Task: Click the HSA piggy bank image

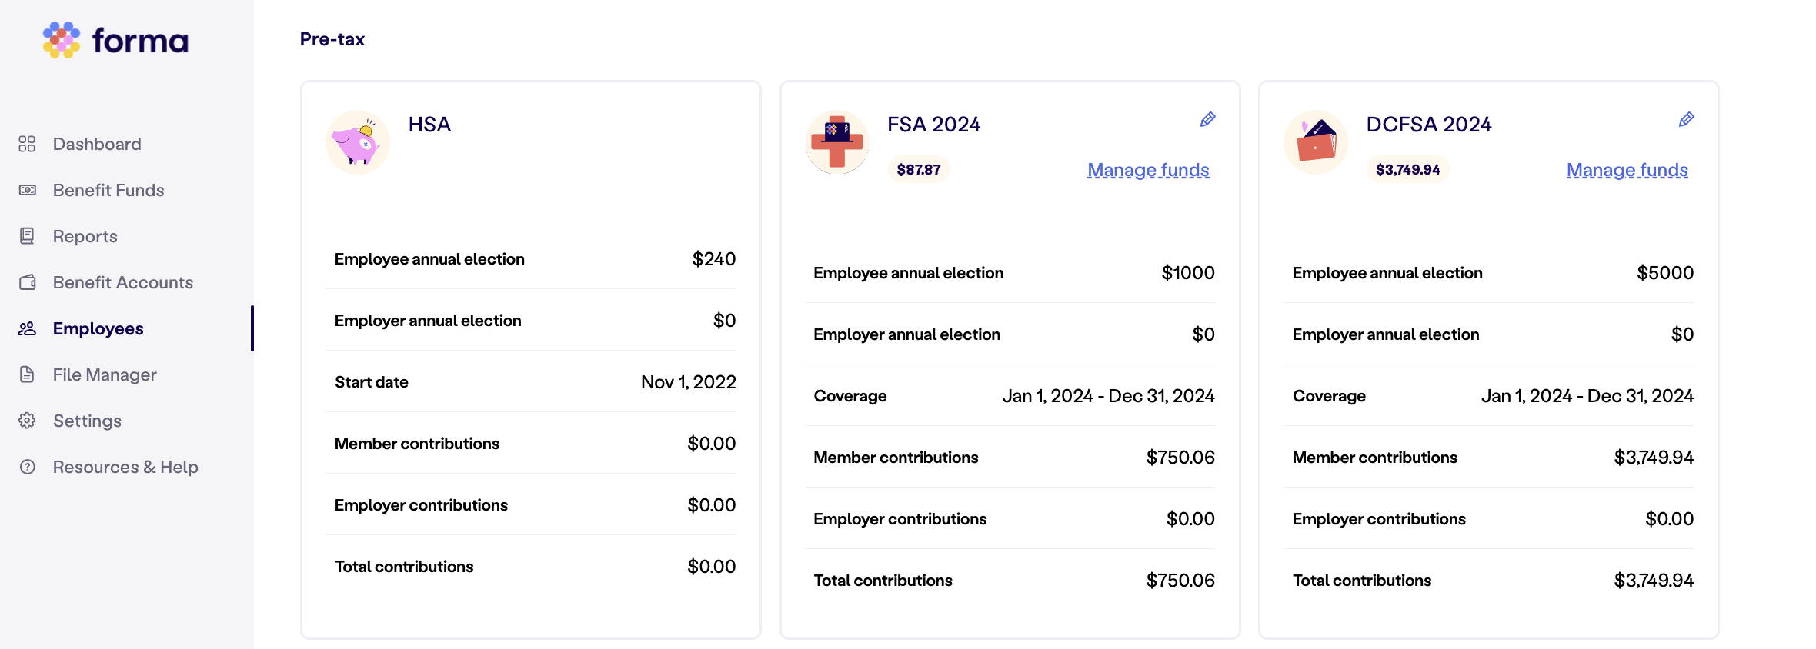Action: pos(358,142)
